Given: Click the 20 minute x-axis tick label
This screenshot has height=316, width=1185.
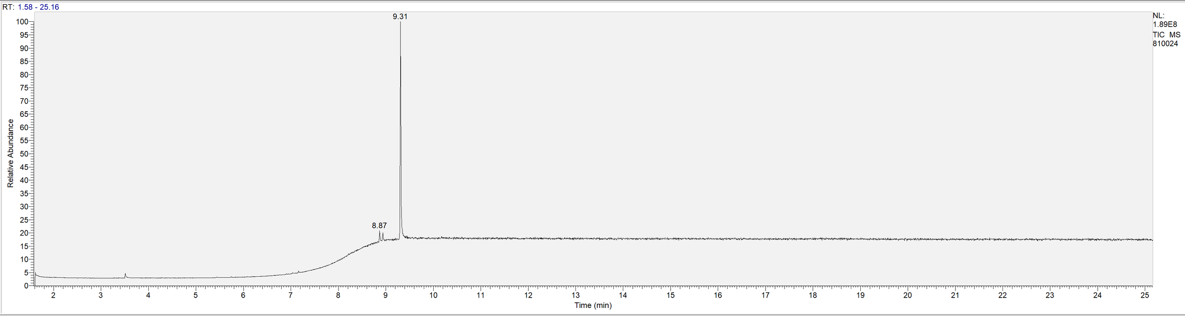Looking at the screenshot, I should (x=908, y=295).
